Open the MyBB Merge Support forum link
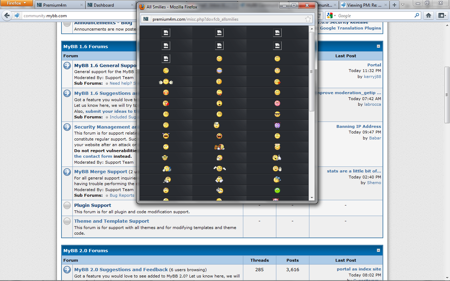450x281 pixels. [x=101, y=171]
